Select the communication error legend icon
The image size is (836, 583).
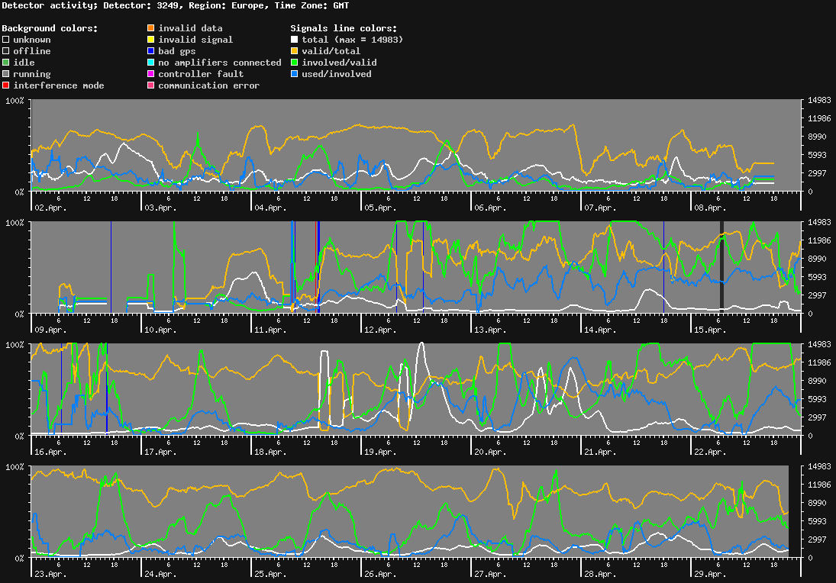150,85
